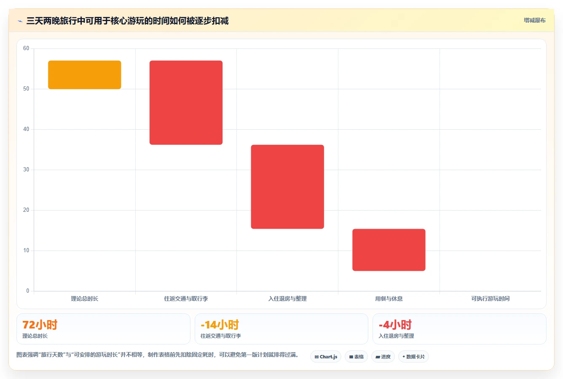
Task: Select the 数据卡片 tag chip
Action: [413, 357]
